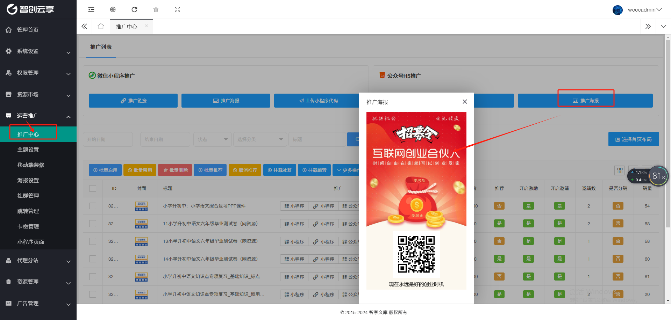Viewport: 671px width, 320px height.
Task: Select 卡密管理 in the sidebar
Action: pos(38,226)
